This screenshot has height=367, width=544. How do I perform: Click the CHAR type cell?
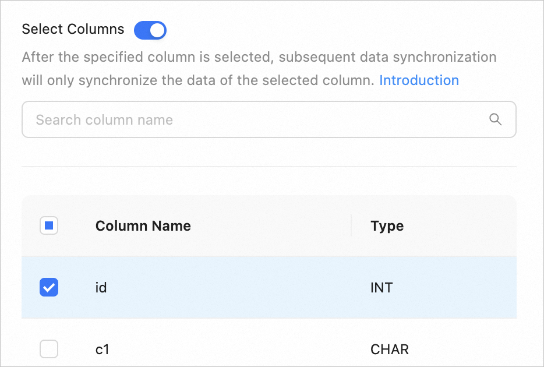[x=389, y=350]
